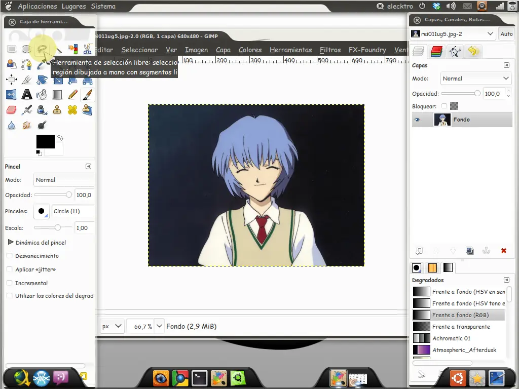Open the Aplicaciones system menu

[x=38, y=6]
